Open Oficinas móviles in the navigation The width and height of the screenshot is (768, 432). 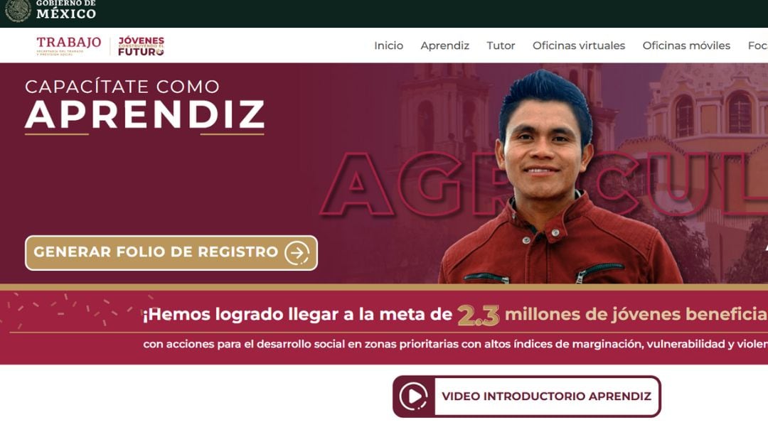tap(686, 45)
